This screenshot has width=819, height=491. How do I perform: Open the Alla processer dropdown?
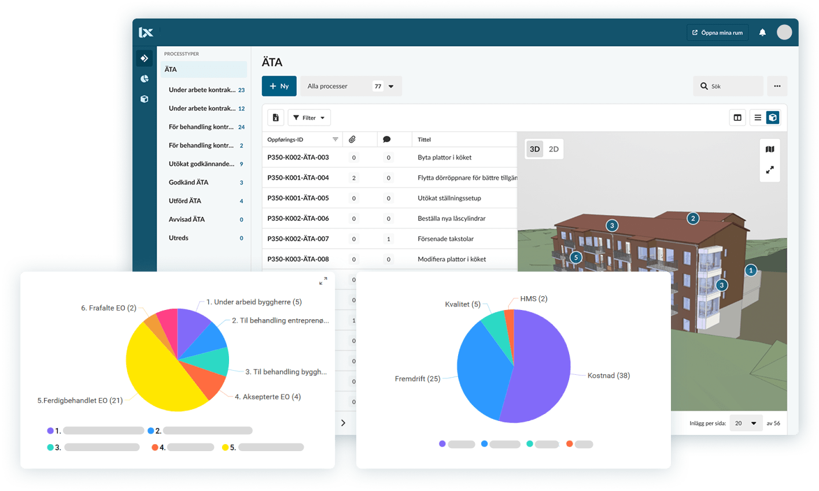click(351, 86)
